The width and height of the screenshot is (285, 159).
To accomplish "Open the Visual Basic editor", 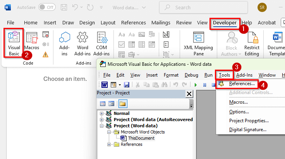I will coord(14,43).
